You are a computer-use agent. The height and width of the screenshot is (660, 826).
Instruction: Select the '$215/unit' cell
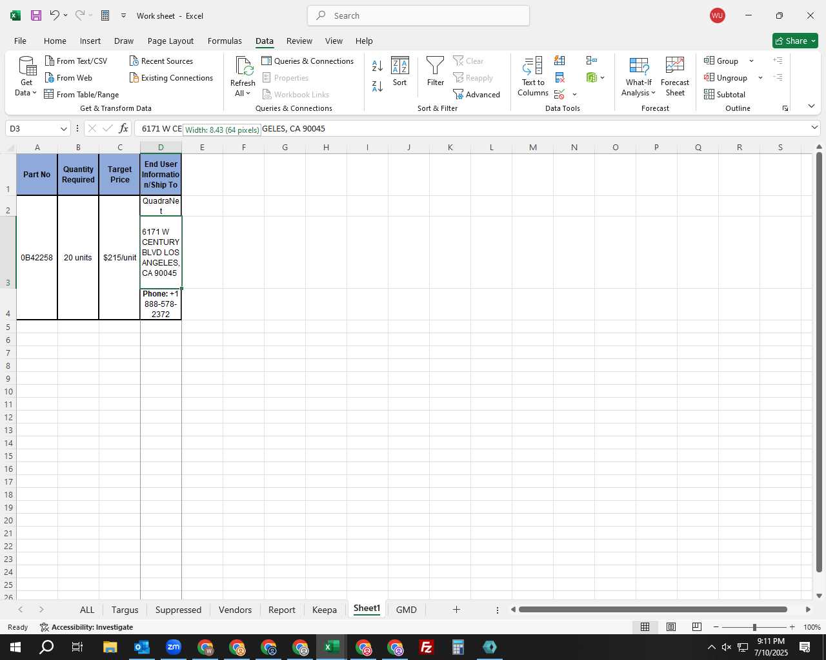coord(119,257)
